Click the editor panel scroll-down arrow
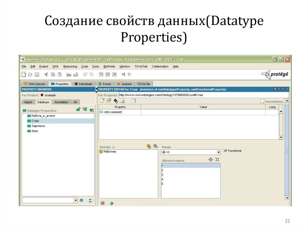Viewport: 308px width, 231px height. (x=287, y=198)
